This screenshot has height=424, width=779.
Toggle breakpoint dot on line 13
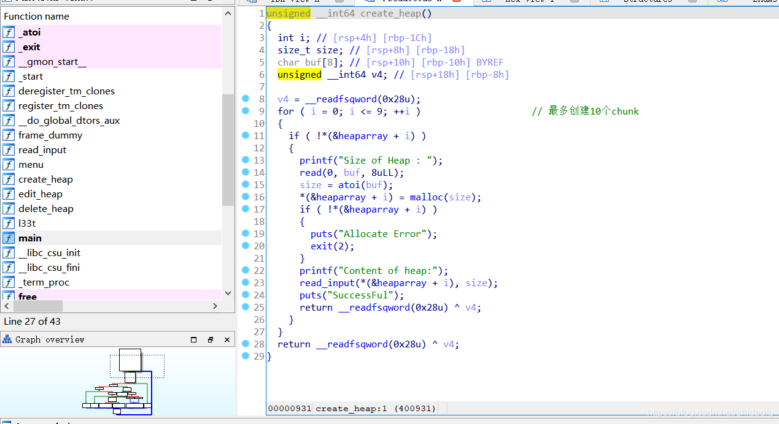246,160
